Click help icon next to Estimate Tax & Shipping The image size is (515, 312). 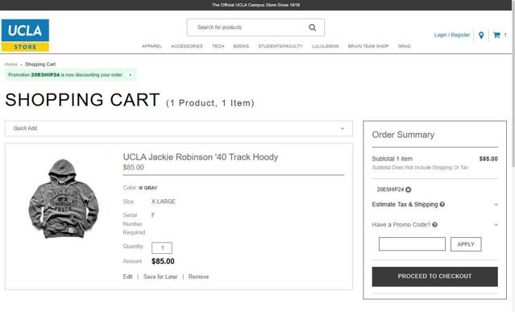(x=442, y=204)
